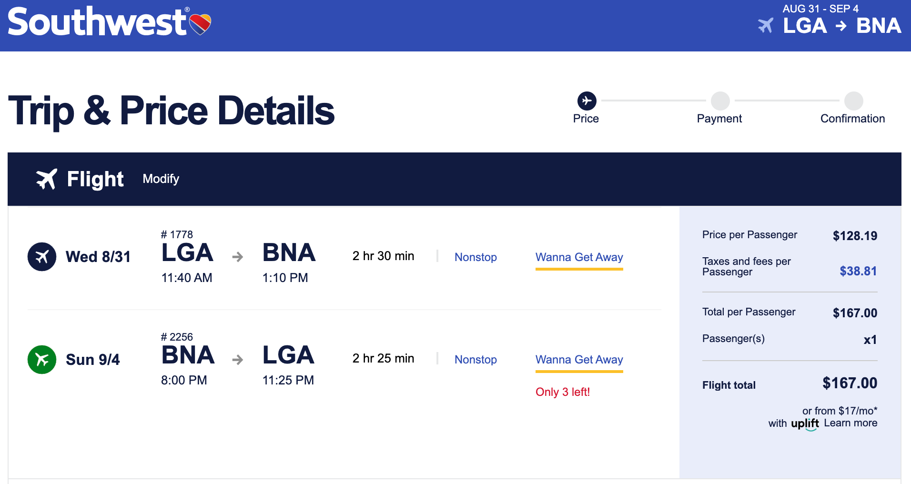The height and width of the screenshot is (484, 911).
Task: Click the taxes and fees amount $38.81
Action: pos(858,271)
